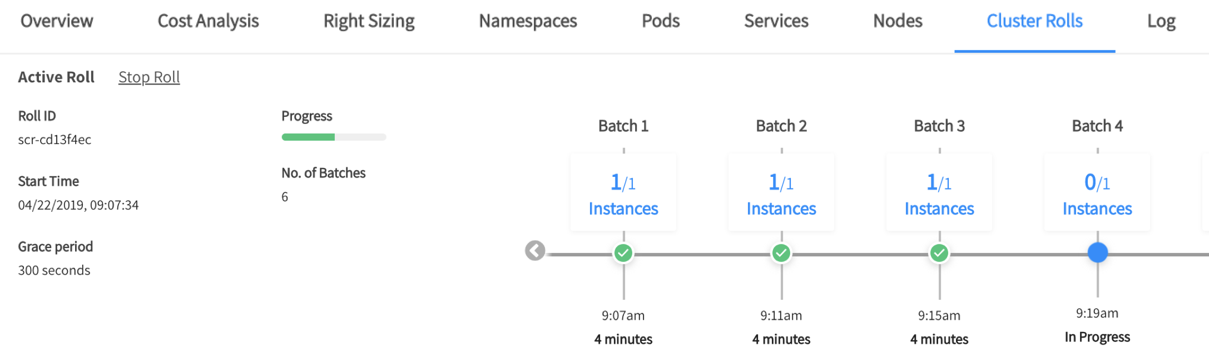Screen dimensions: 1209x352
Task: Select the Cluster Rolls tab
Action: (1034, 21)
